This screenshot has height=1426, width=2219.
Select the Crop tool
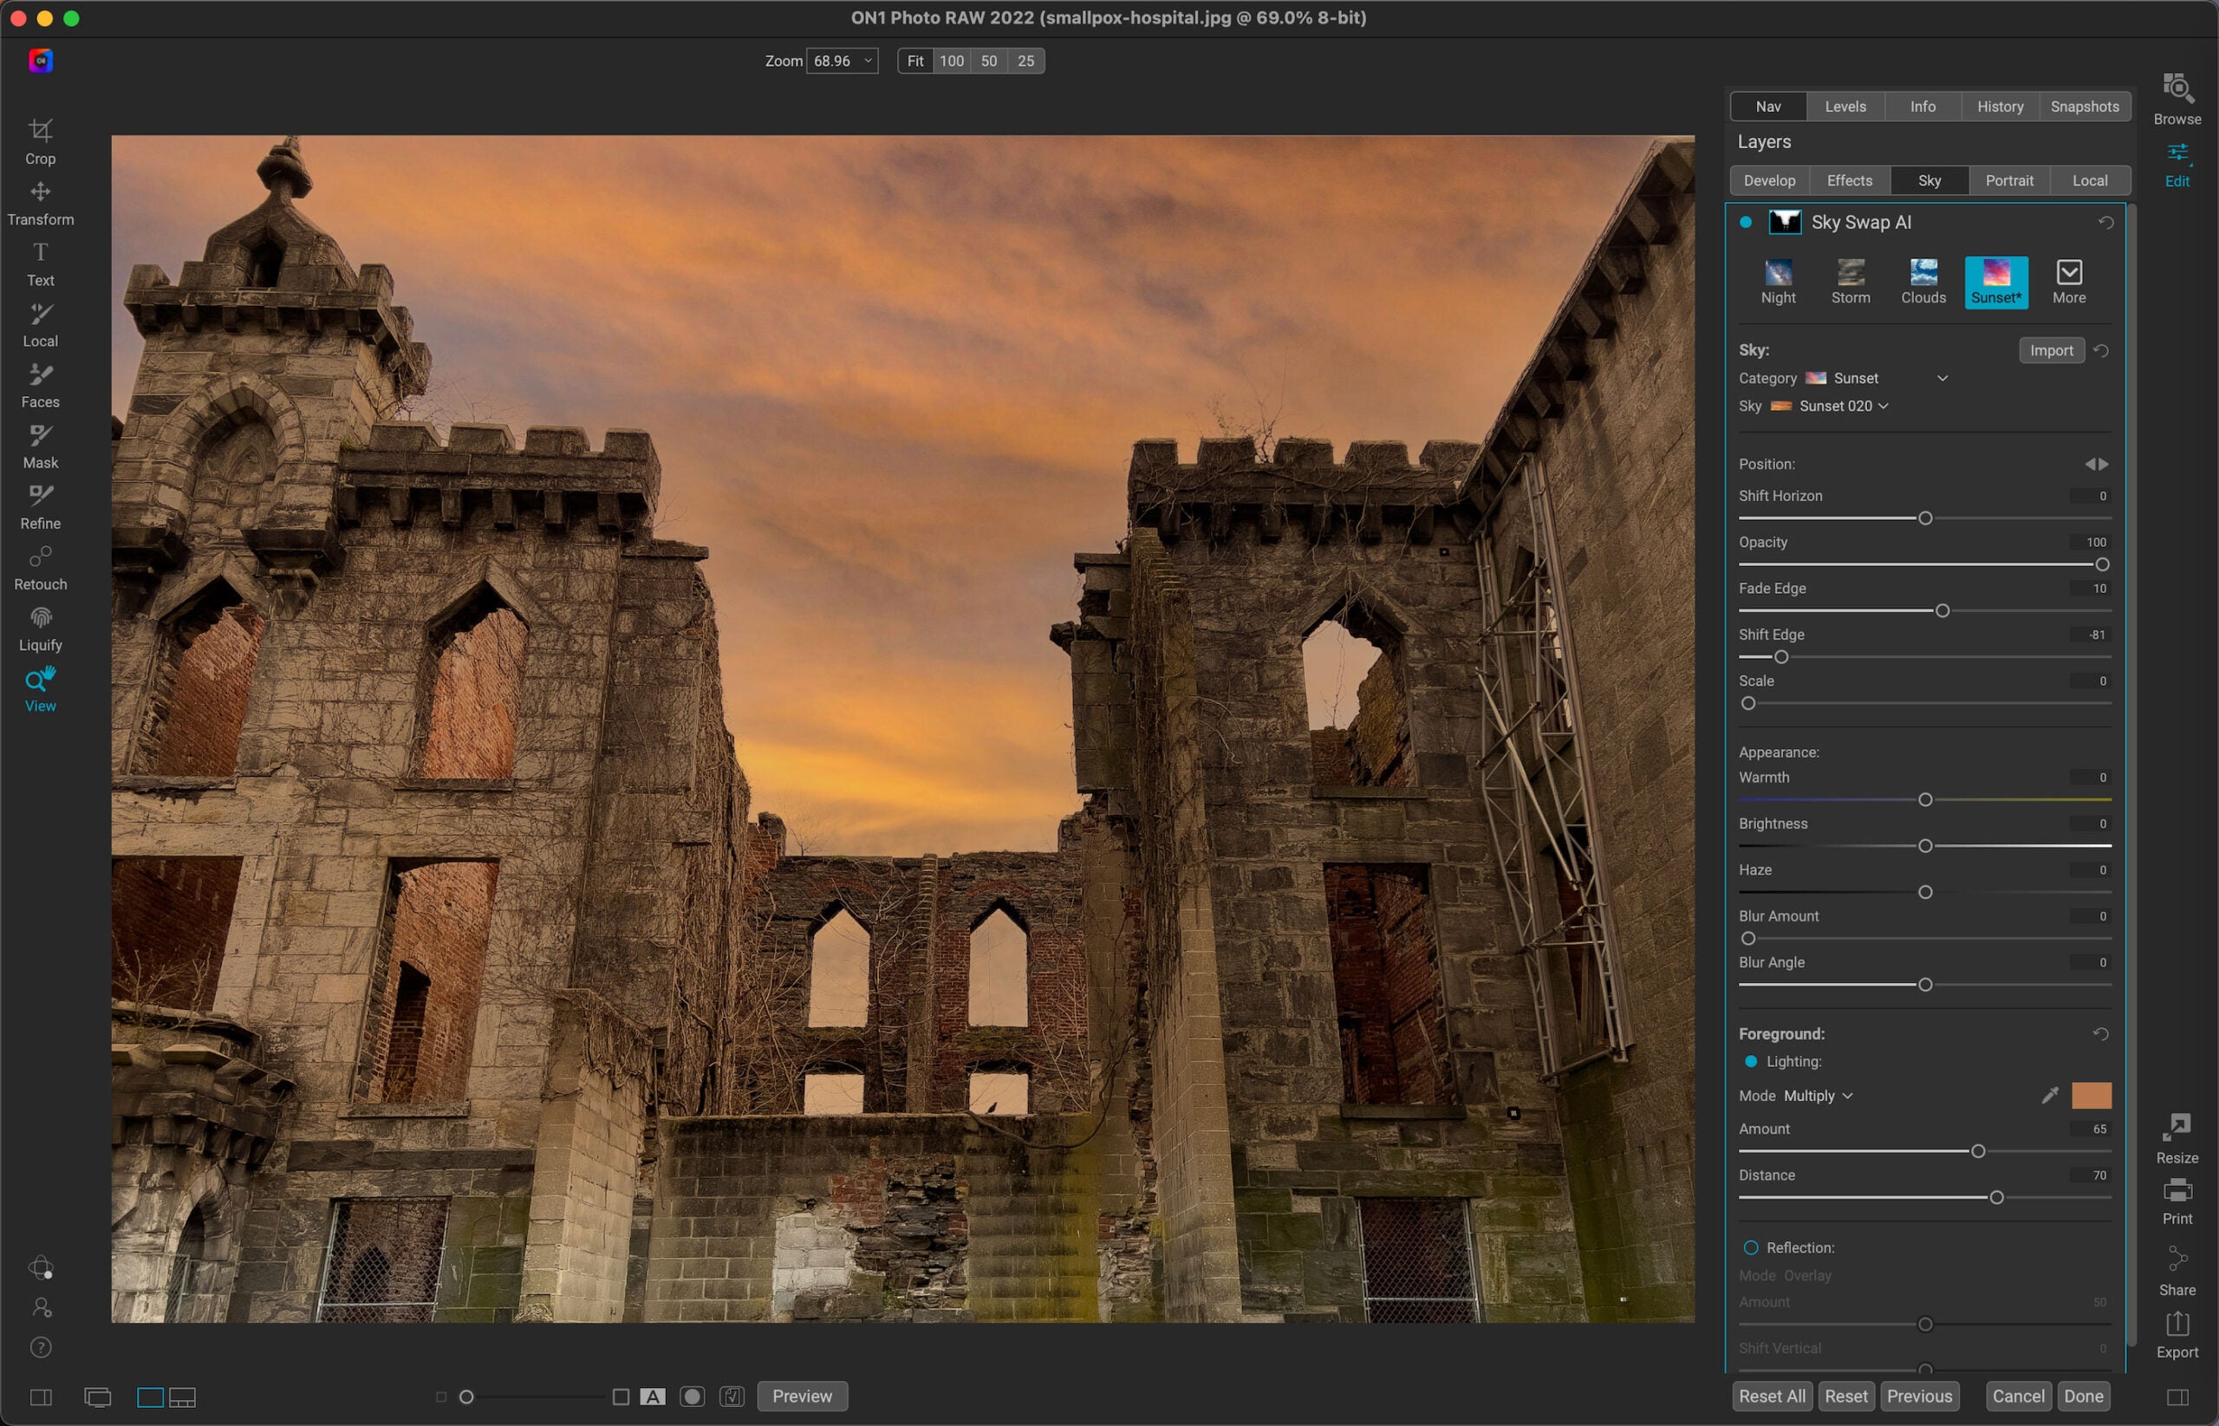point(40,140)
